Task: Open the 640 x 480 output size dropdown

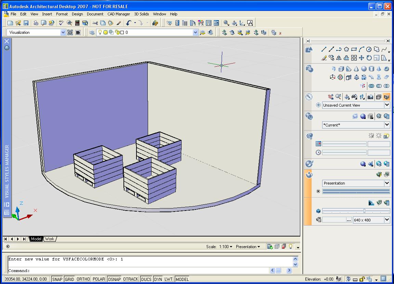Action: click(x=387, y=220)
